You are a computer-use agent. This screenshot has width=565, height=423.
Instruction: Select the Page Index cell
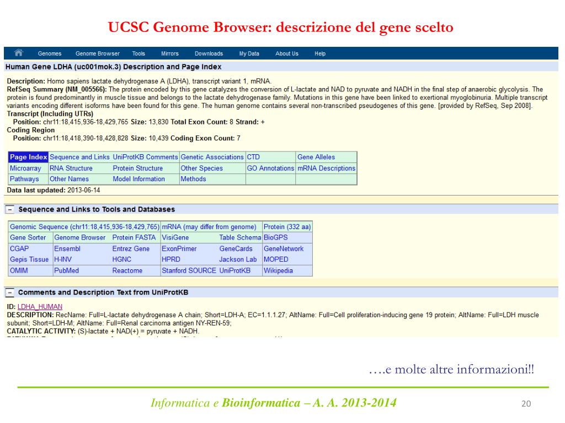[x=29, y=157]
